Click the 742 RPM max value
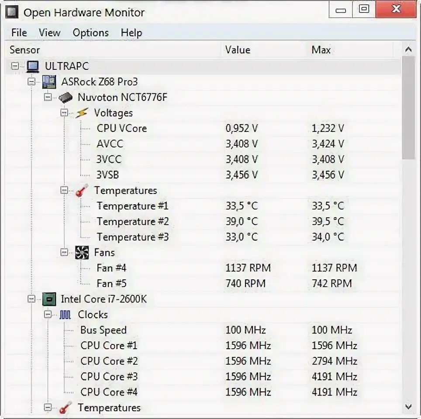Viewport: 421px width, 419px height. (x=331, y=283)
